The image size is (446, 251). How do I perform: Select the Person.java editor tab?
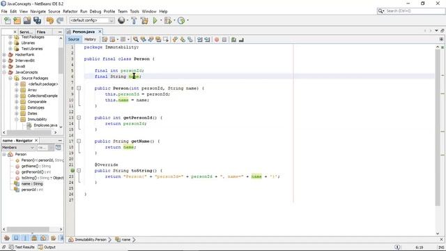[84, 31]
